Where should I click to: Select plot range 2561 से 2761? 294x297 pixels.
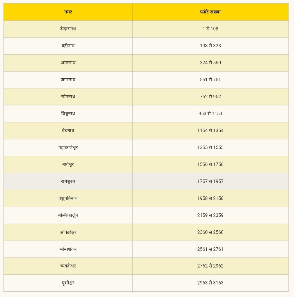tap(210, 249)
